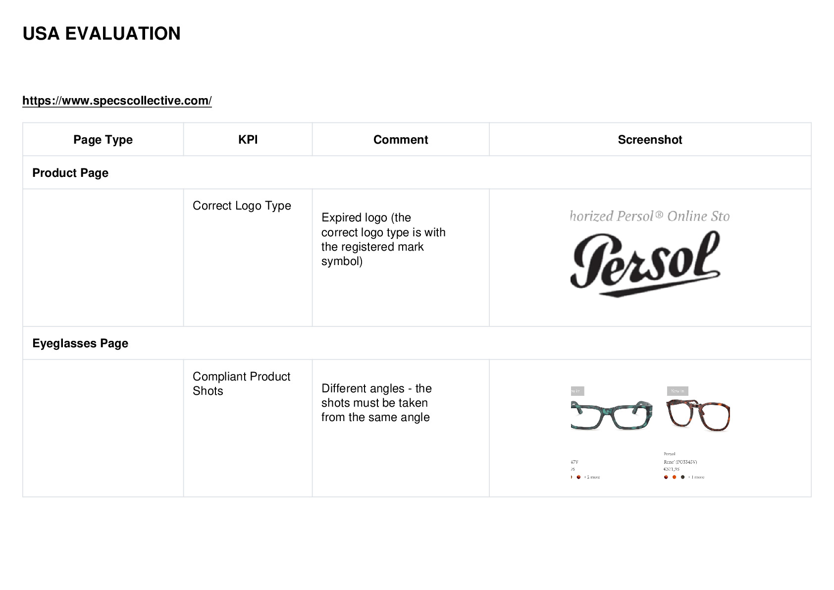Select the red swatch beside '+2 more'
834x590 pixels.
point(578,477)
